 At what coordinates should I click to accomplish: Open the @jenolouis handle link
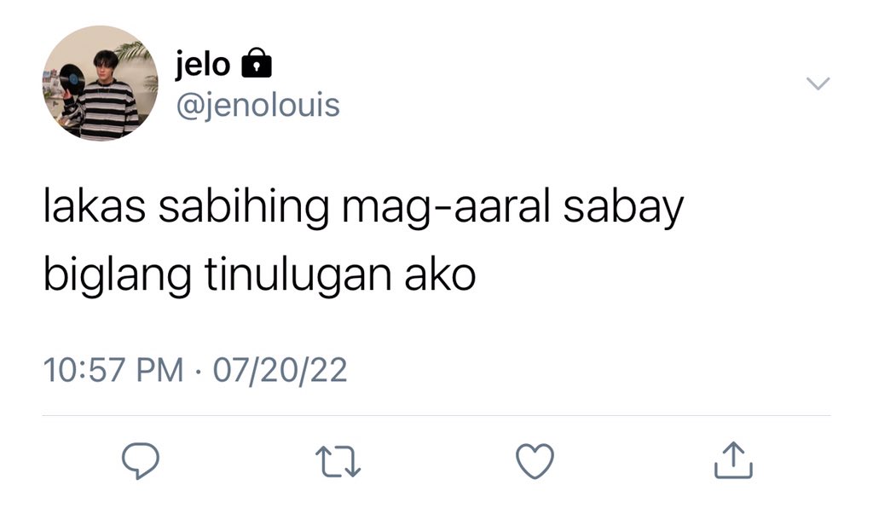click(258, 105)
